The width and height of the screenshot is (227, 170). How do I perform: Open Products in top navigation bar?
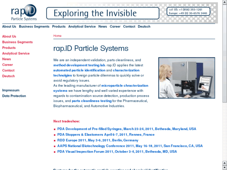pos(59,27)
